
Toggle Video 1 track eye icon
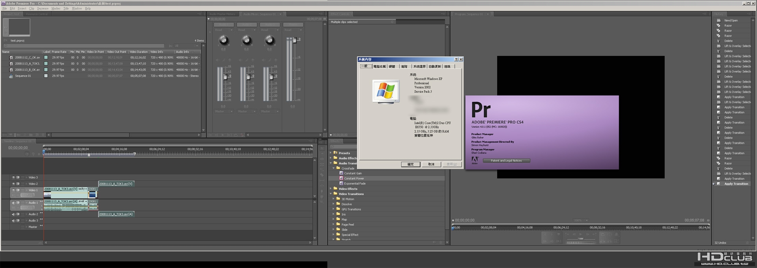click(x=13, y=190)
